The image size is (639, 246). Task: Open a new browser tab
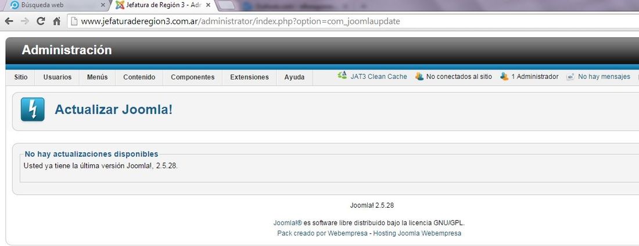[x=227, y=5]
